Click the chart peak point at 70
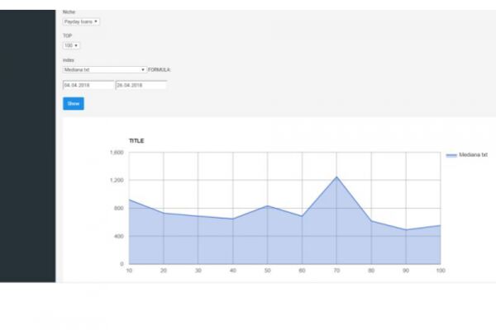Screen dimensions: 496x330 tap(336, 177)
